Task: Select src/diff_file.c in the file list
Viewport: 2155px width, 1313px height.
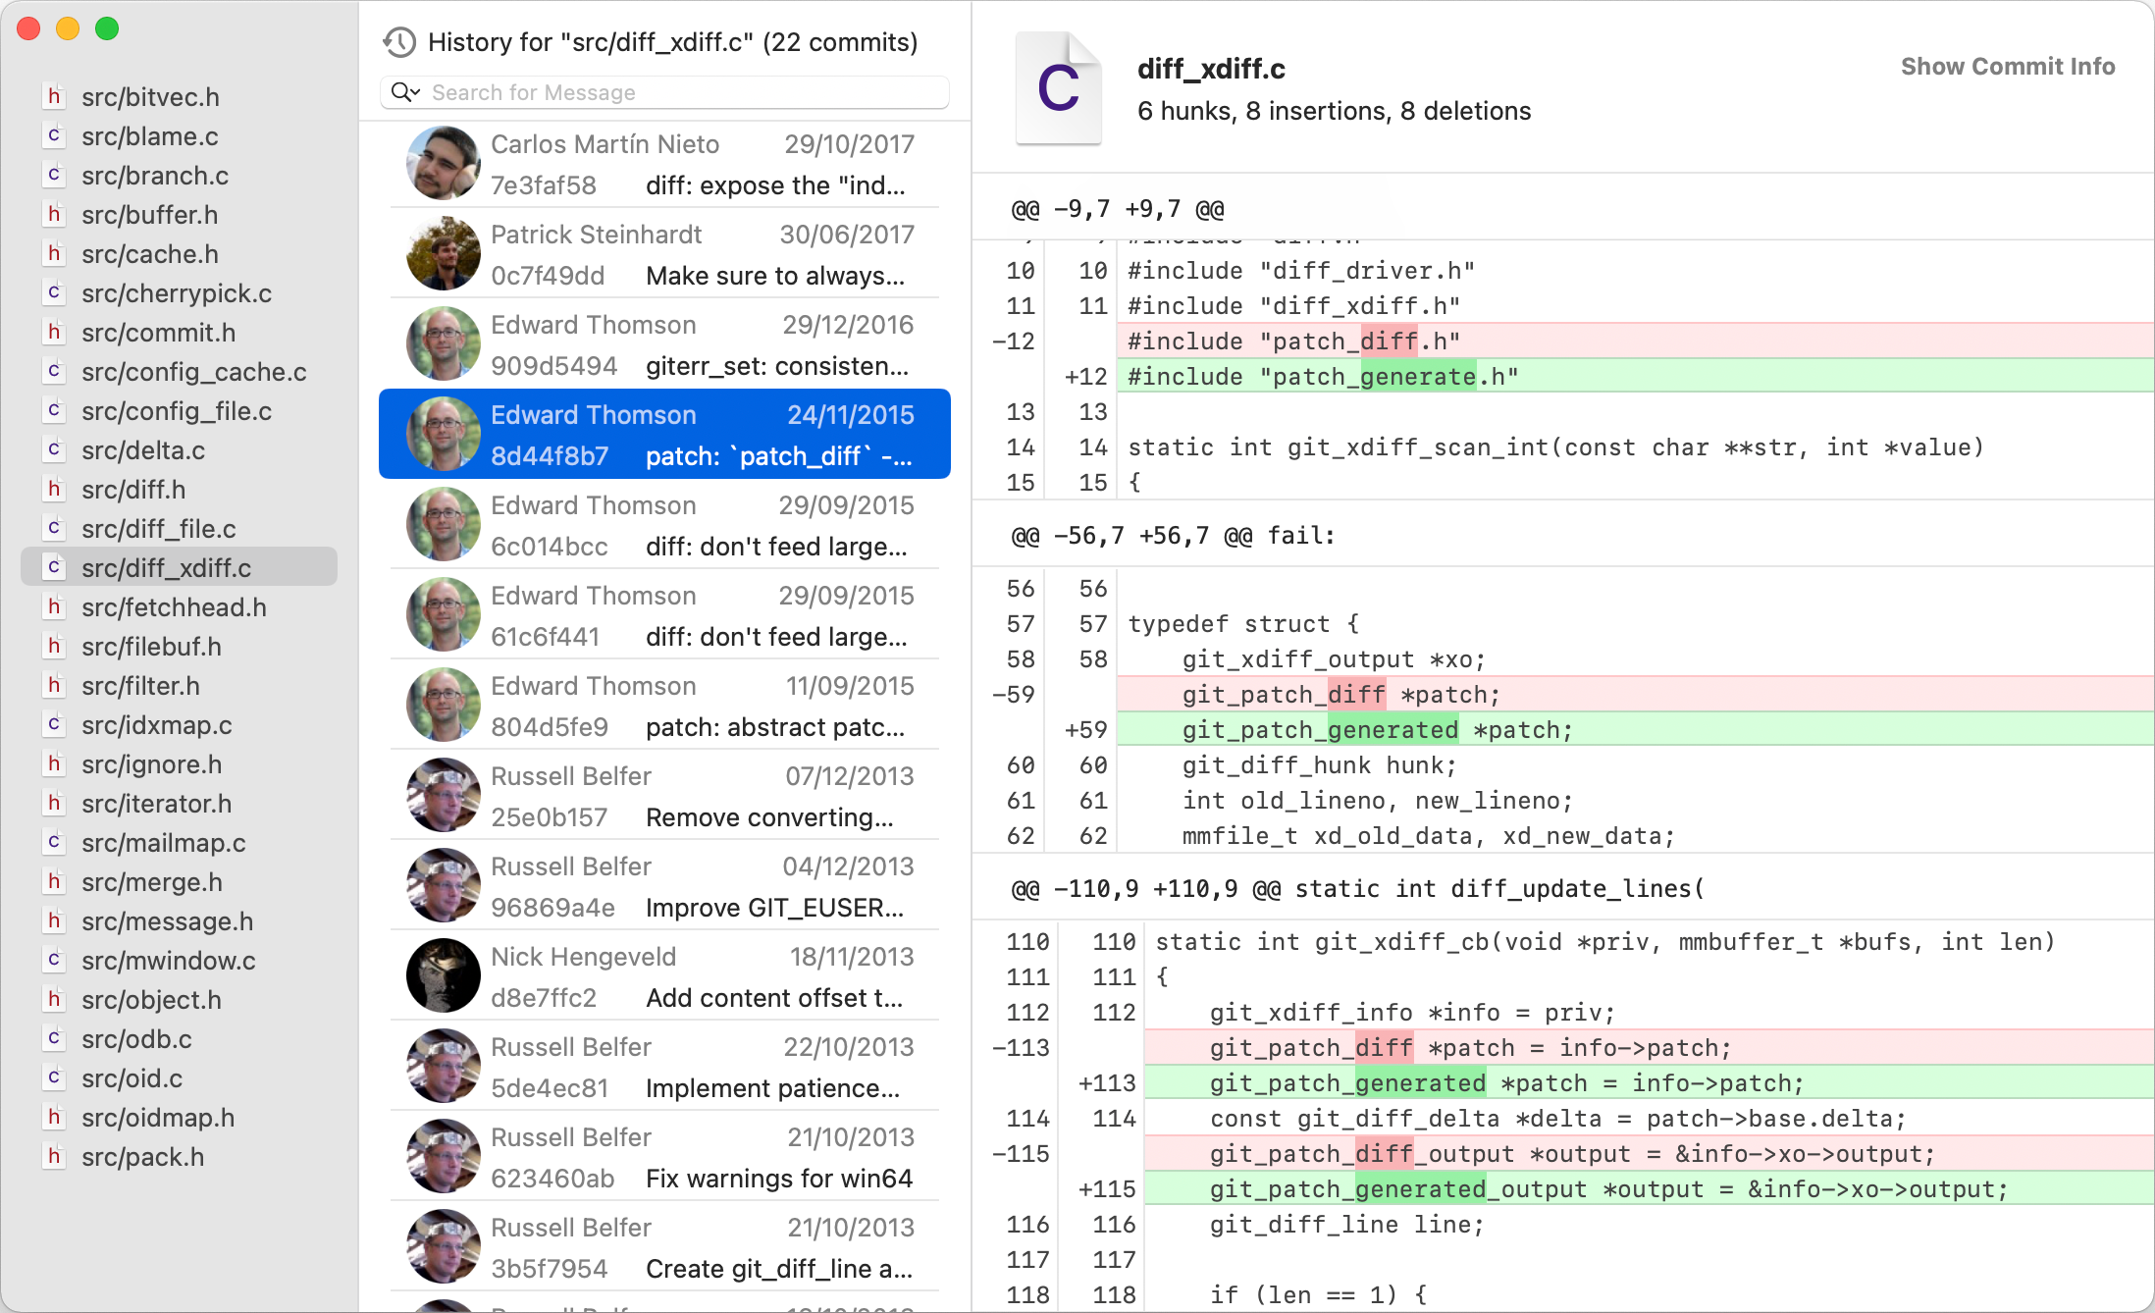Action: coord(159,529)
